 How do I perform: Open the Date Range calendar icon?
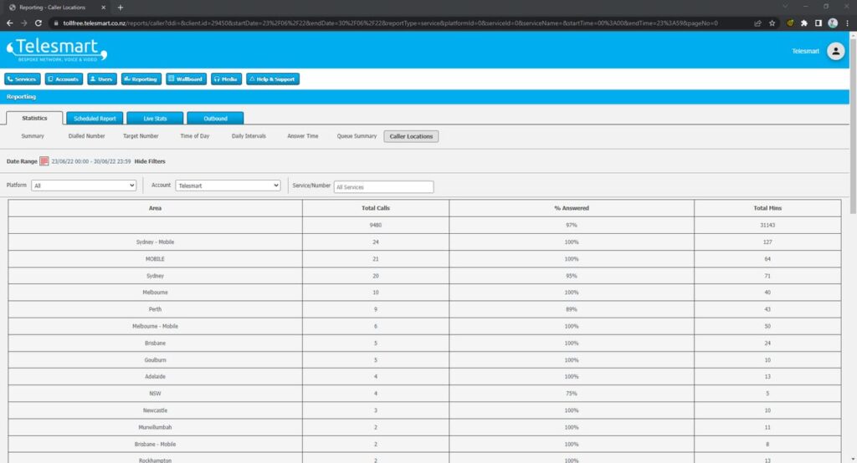click(x=44, y=161)
